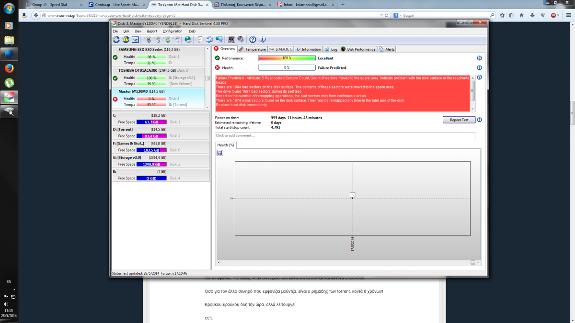
Task: Open the Disk menu
Action: point(126,31)
